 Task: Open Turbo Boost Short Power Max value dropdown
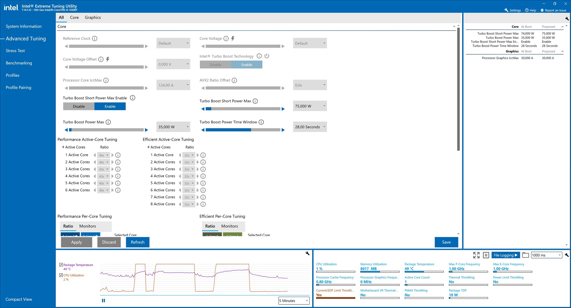(324, 106)
